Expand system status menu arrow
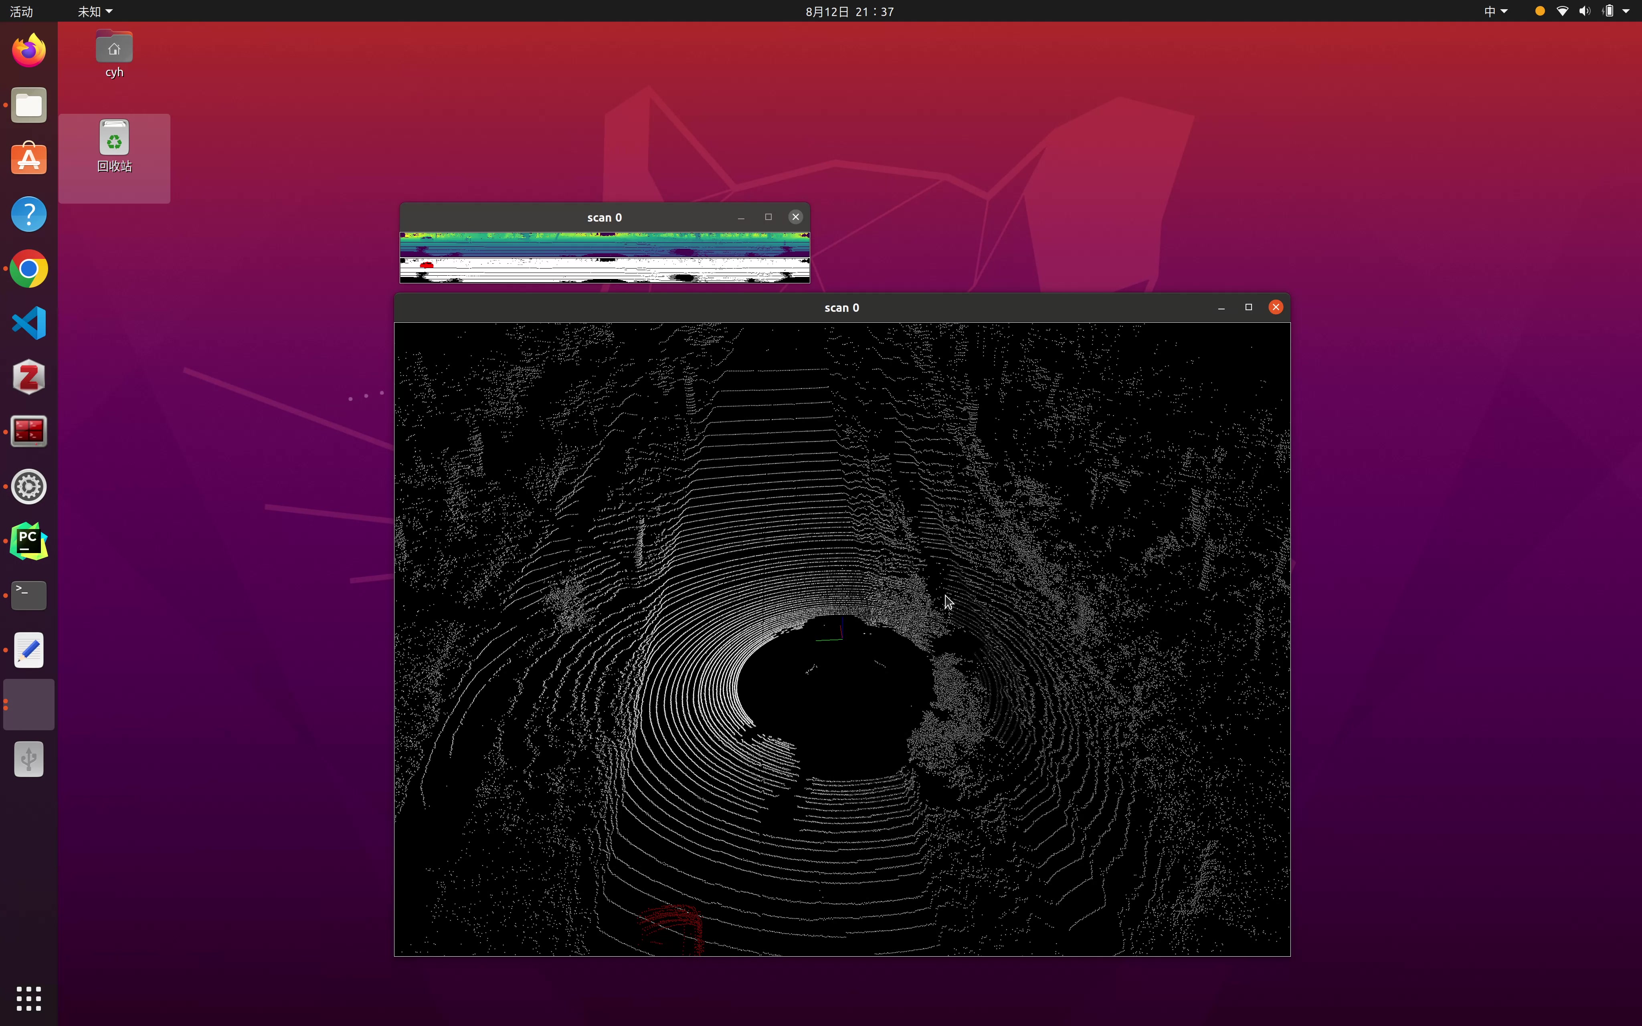The height and width of the screenshot is (1026, 1642). [x=1626, y=12]
